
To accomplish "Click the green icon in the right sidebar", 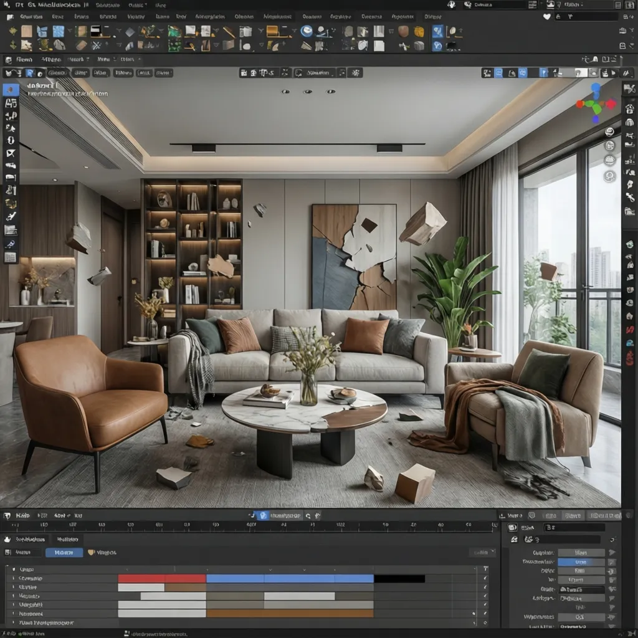I will pos(630,244).
